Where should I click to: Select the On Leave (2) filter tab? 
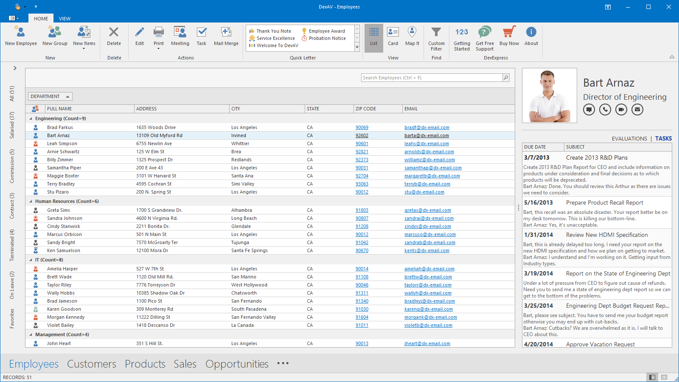(12, 285)
